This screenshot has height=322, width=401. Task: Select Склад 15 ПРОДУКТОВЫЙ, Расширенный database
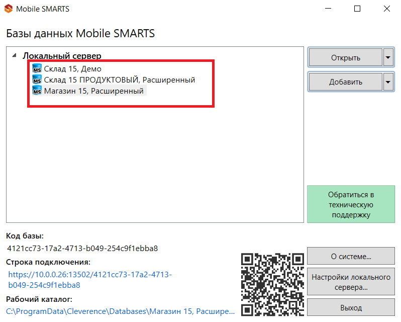tap(120, 79)
